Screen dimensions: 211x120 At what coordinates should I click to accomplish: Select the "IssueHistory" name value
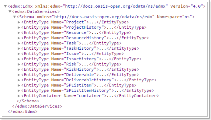[x=81, y=59]
